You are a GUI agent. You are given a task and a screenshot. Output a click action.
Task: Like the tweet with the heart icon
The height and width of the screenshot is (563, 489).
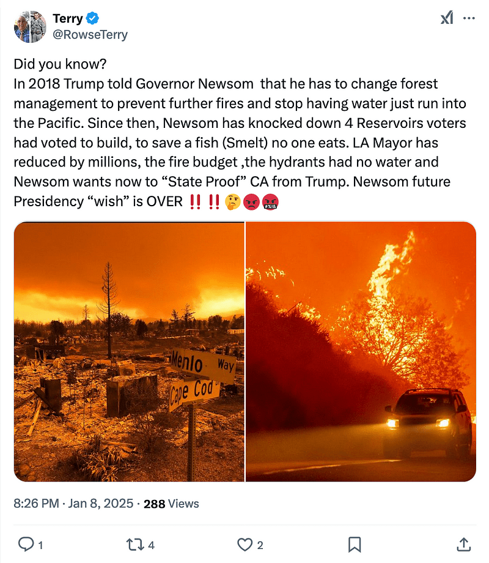tap(245, 544)
